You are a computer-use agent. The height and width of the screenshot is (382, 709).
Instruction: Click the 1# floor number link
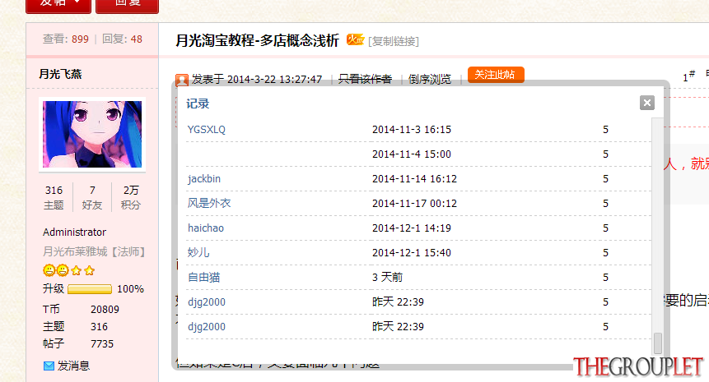[x=688, y=76]
